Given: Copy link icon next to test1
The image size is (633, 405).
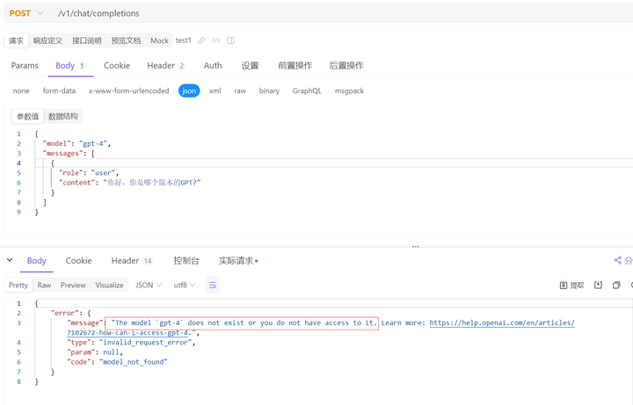Looking at the screenshot, I should tap(201, 40).
